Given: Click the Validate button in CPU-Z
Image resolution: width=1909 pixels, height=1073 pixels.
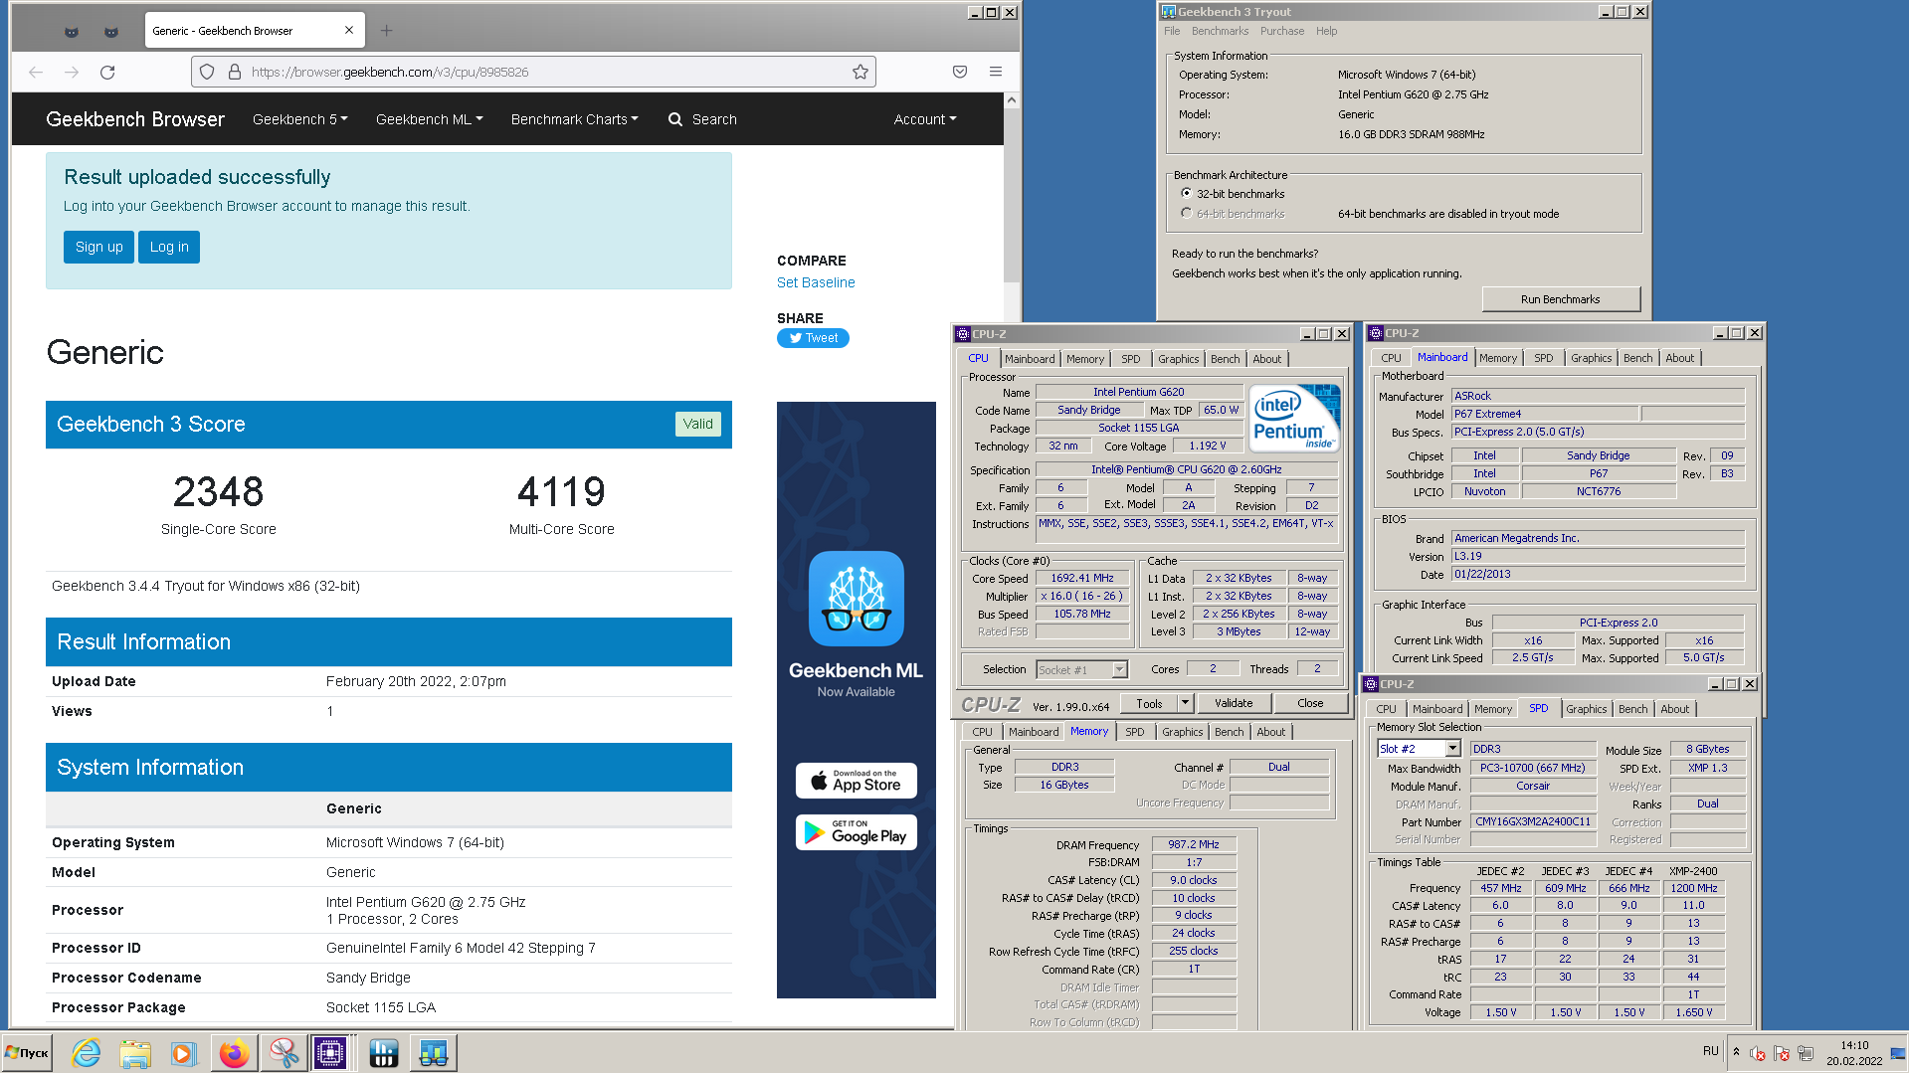Looking at the screenshot, I should (1234, 703).
